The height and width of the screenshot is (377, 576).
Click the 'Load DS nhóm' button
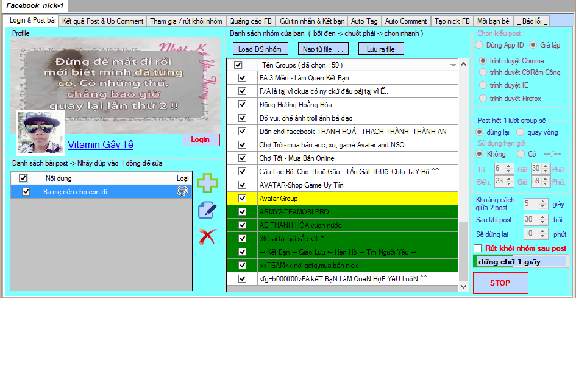pyautogui.click(x=260, y=49)
